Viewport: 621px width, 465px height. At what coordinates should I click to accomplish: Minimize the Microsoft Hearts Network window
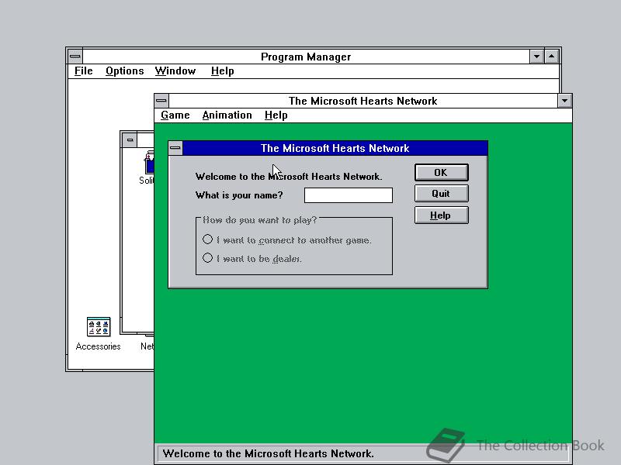[565, 101]
